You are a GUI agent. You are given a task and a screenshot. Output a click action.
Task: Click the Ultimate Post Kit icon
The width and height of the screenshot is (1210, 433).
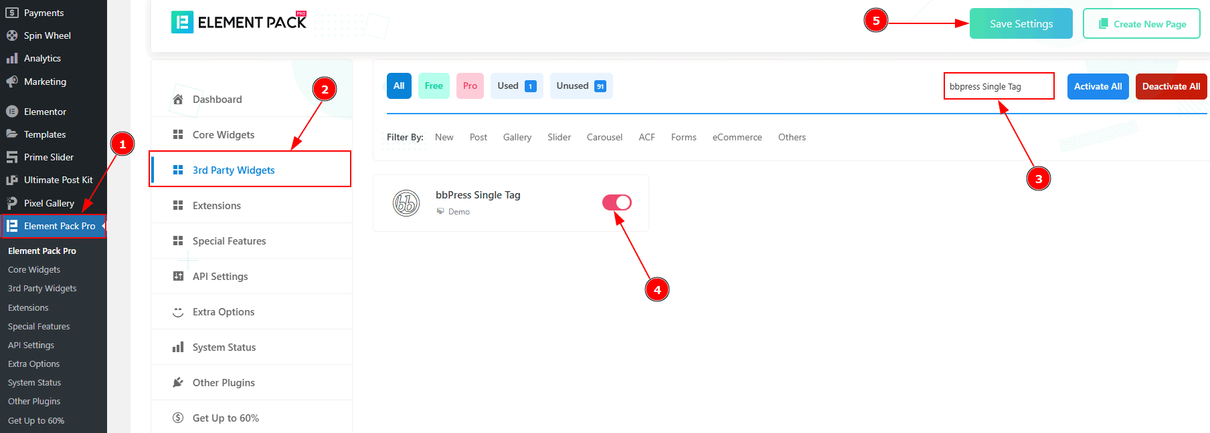tap(12, 180)
